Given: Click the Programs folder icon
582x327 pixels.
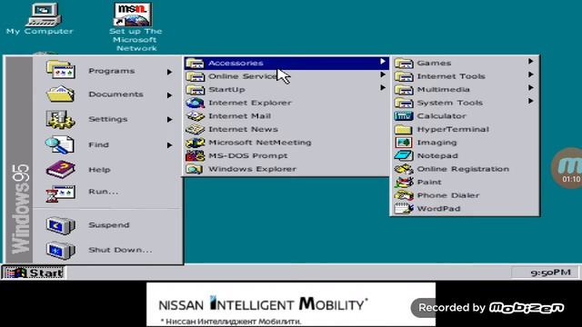Looking at the screenshot, I should 61,70.
